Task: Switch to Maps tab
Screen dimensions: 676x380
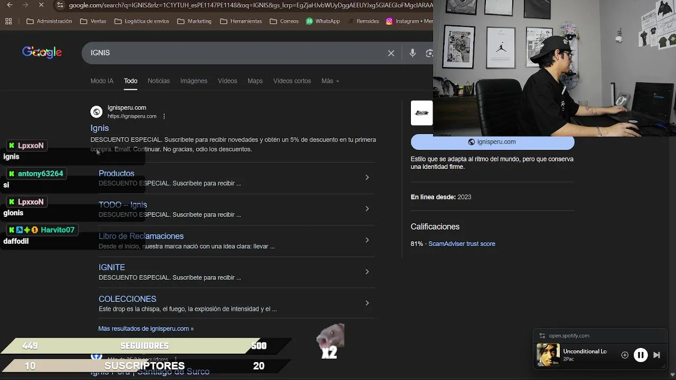Action: pyautogui.click(x=255, y=81)
